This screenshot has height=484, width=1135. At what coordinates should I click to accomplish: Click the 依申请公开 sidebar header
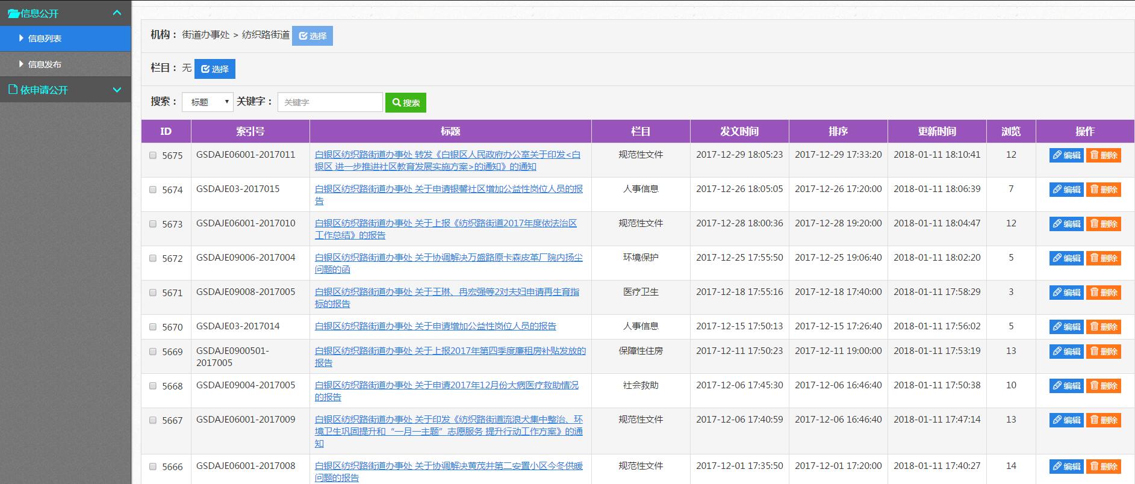click(65, 90)
